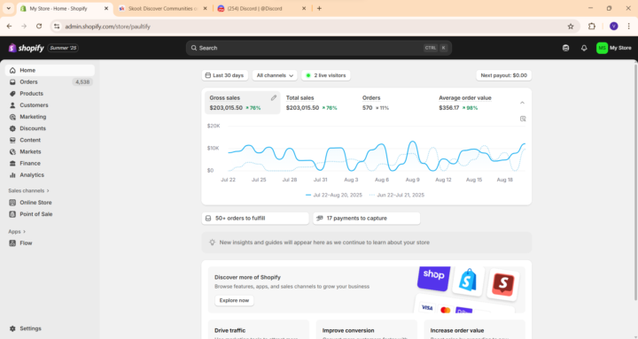Click the Online Store icon
This screenshot has height=339, width=638.
point(12,203)
